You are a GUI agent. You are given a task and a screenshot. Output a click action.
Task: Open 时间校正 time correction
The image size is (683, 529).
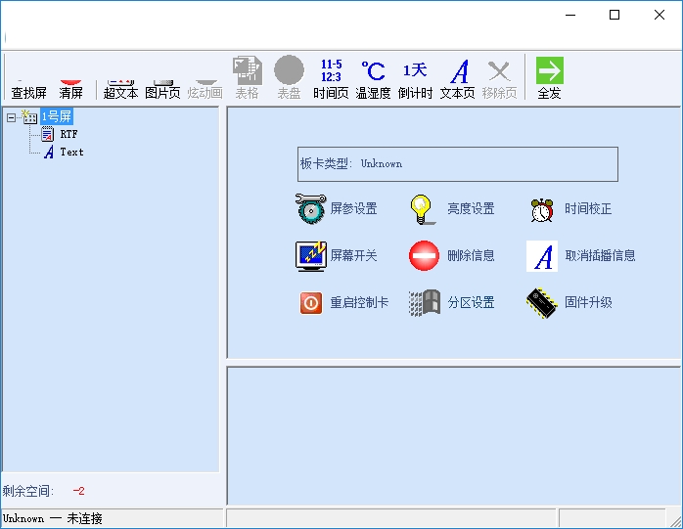570,208
